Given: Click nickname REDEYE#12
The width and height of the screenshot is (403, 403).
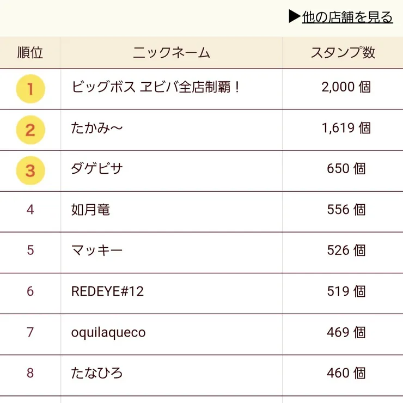Looking at the screenshot, I should [107, 291].
